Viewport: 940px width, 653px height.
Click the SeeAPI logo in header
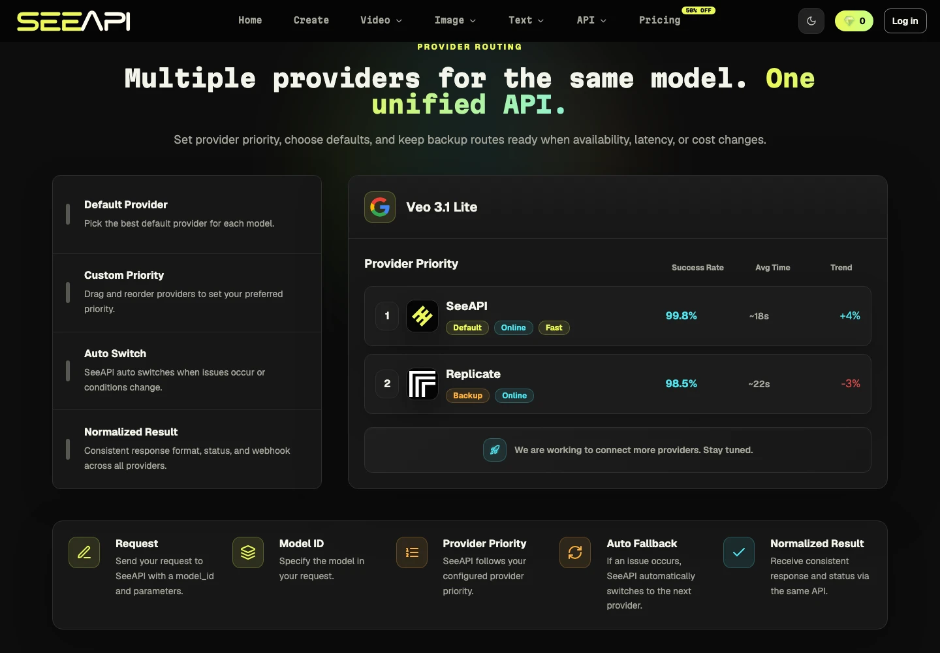pyautogui.click(x=73, y=21)
